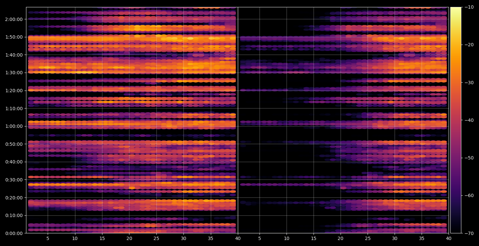Click the 0:30:00 y-axis tick label
479x246 pixels.
(14, 180)
